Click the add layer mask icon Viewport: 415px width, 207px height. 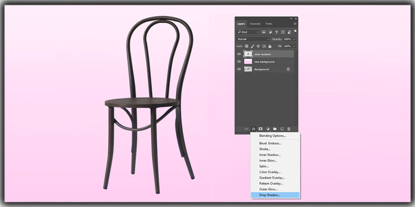(261, 129)
